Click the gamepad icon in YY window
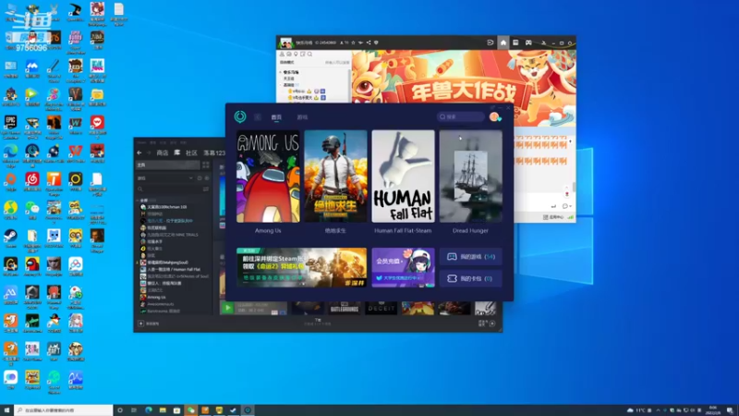Screen dimensions: 739x416 point(528,43)
